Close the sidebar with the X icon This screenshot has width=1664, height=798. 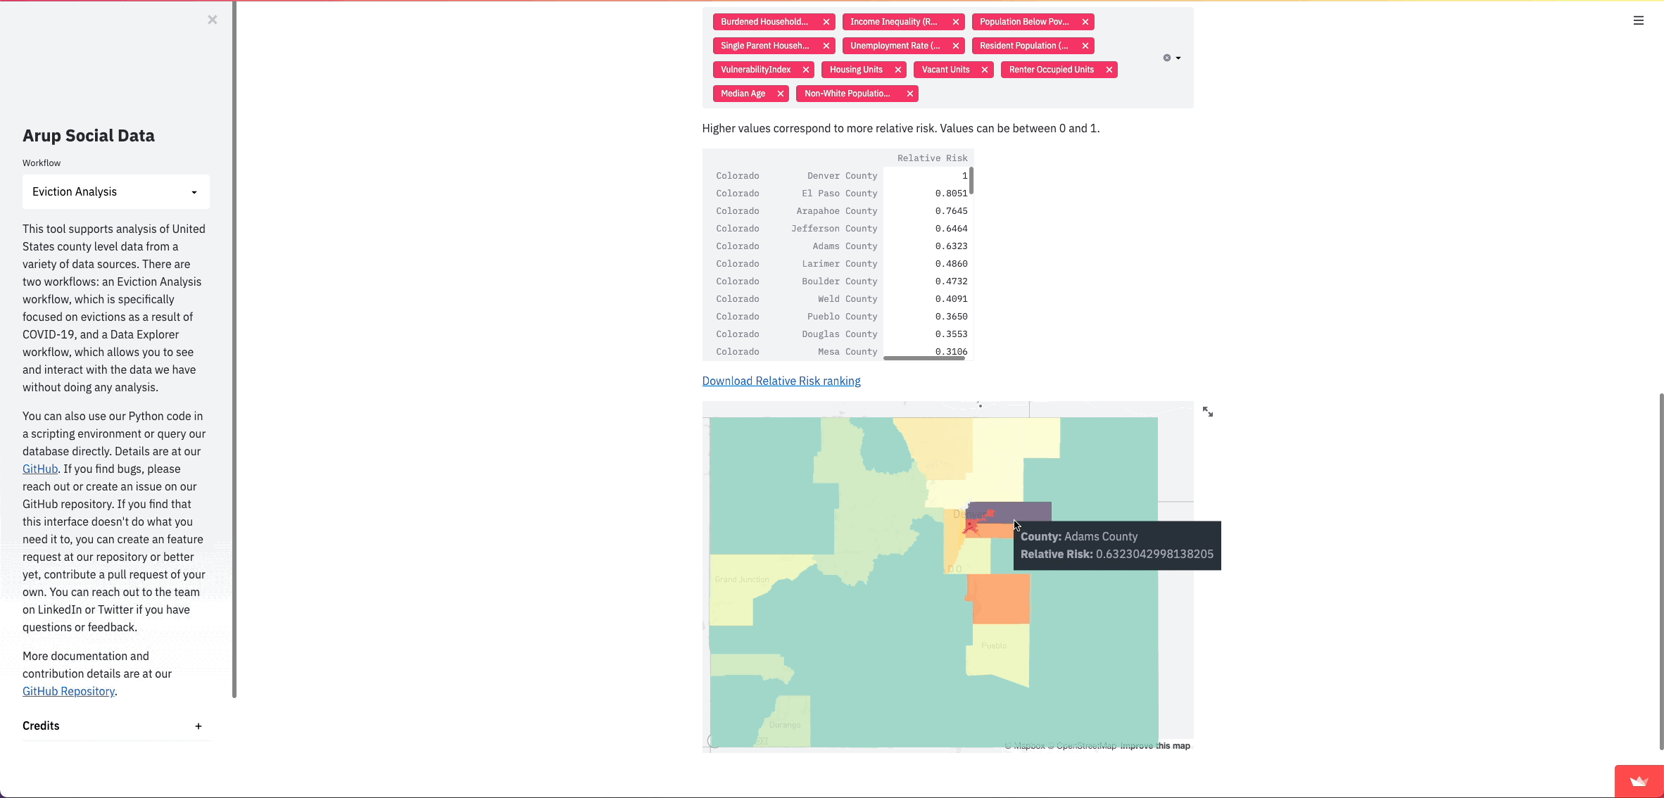[x=213, y=20]
